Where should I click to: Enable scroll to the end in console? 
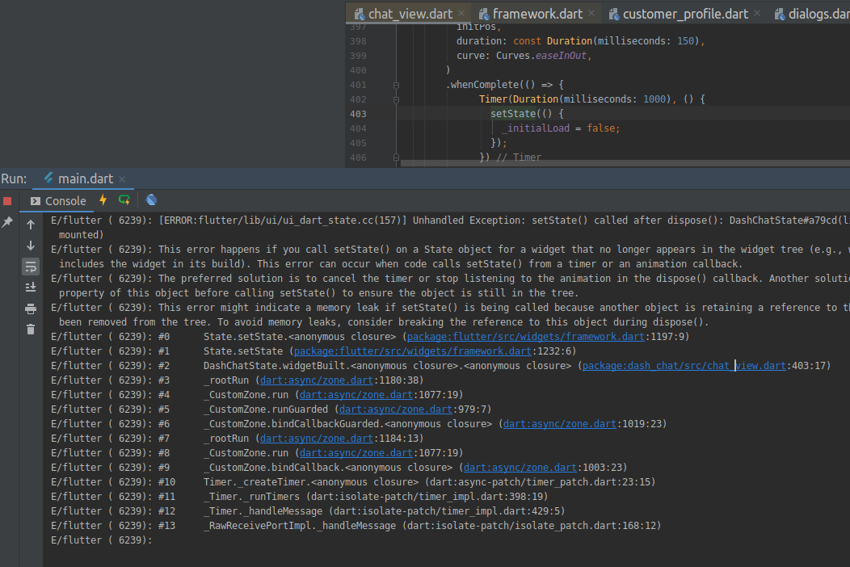[x=31, y=287]
